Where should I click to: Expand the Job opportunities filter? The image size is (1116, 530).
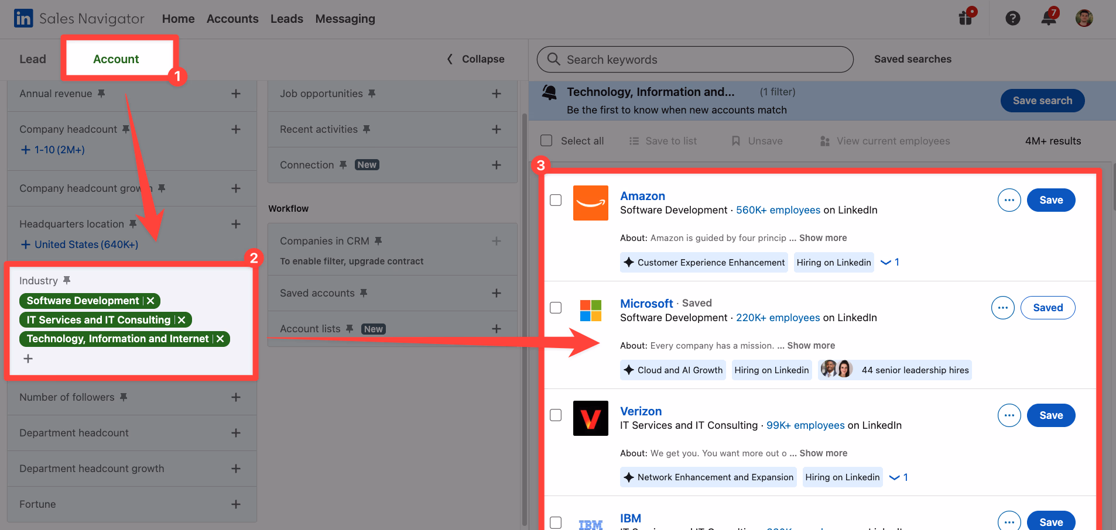[x=497, y=94]
